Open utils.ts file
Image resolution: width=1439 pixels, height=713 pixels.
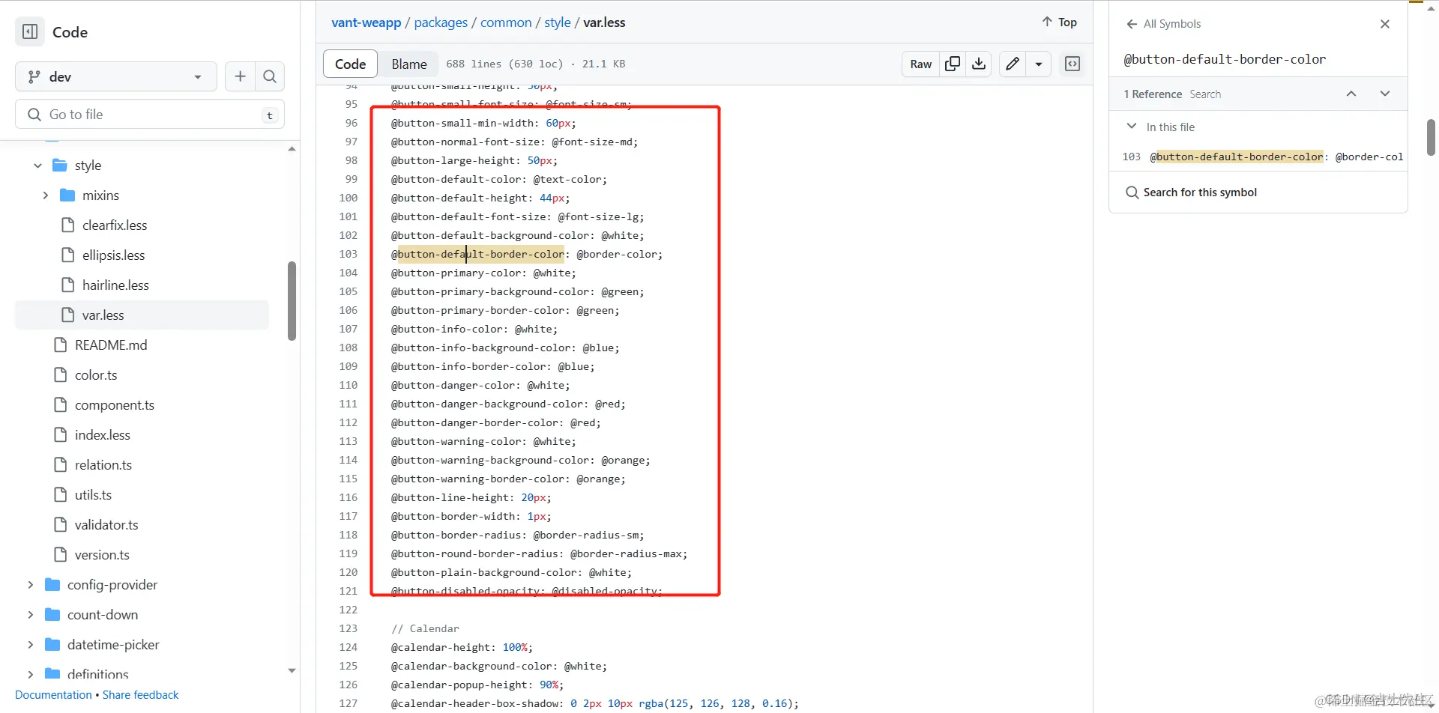coord(93,495)
